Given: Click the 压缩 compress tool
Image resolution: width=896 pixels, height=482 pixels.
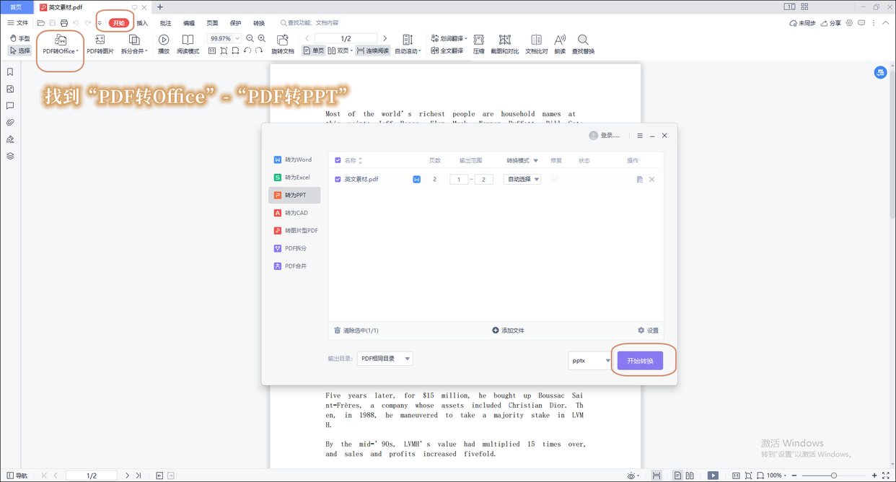Looking at the screenshot, I should click(x=478, y=45).
